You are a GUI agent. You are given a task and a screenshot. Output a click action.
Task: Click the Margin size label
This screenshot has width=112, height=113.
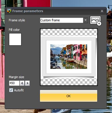[16, 77]
